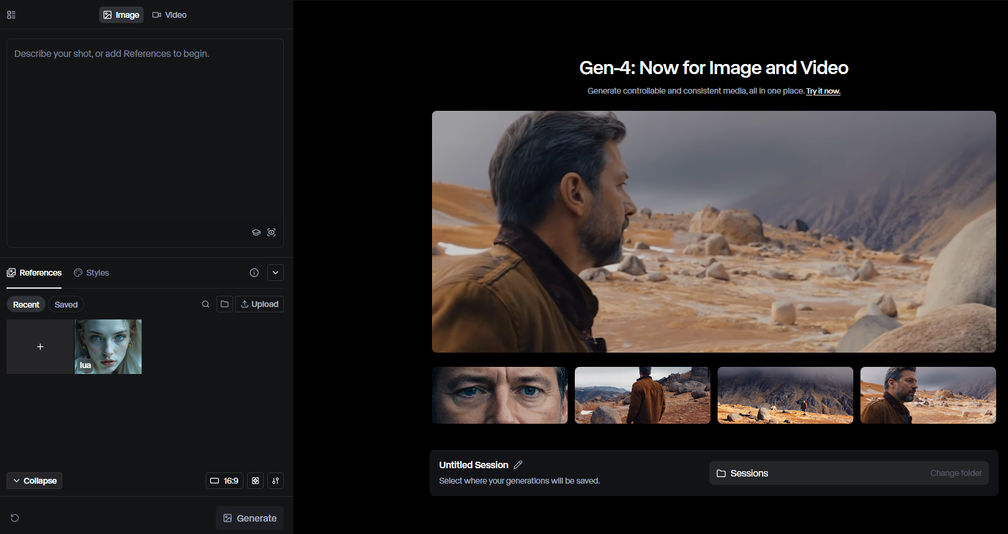The height and width of the screenshot is (534, 1008).
Task: Rename session with the pencil icon
Action: (518, 465)
